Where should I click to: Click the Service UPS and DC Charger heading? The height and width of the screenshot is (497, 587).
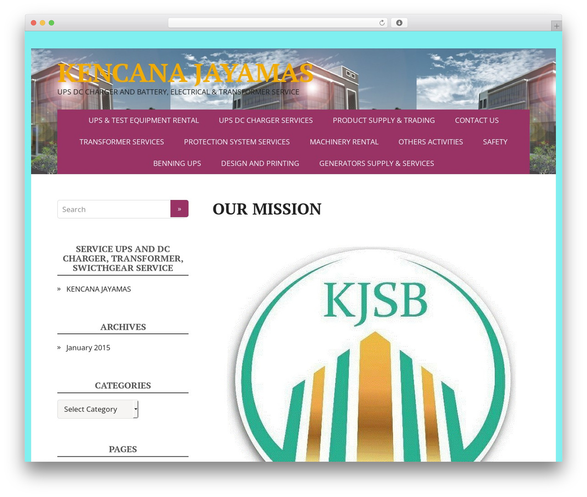pos(123,259)
